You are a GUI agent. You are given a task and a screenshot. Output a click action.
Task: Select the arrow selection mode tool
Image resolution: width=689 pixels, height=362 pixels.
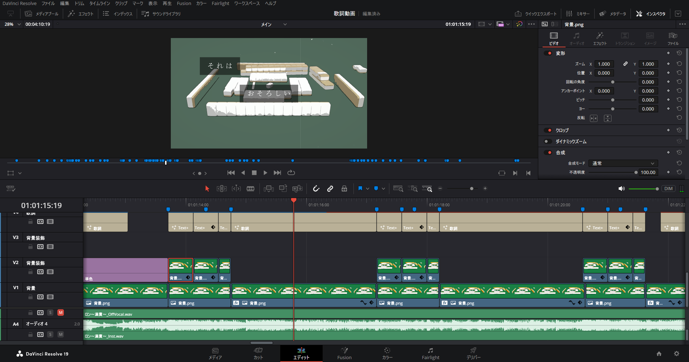(x=207, y=189)
